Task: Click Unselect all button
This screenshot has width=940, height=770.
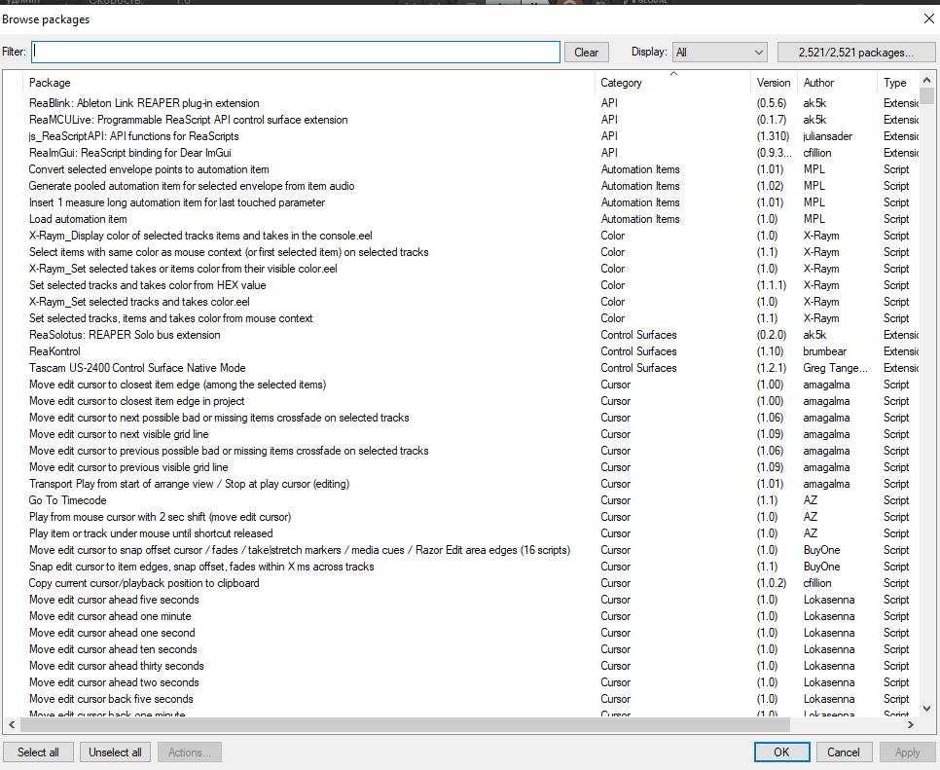Action: click(x=115, y=752)
